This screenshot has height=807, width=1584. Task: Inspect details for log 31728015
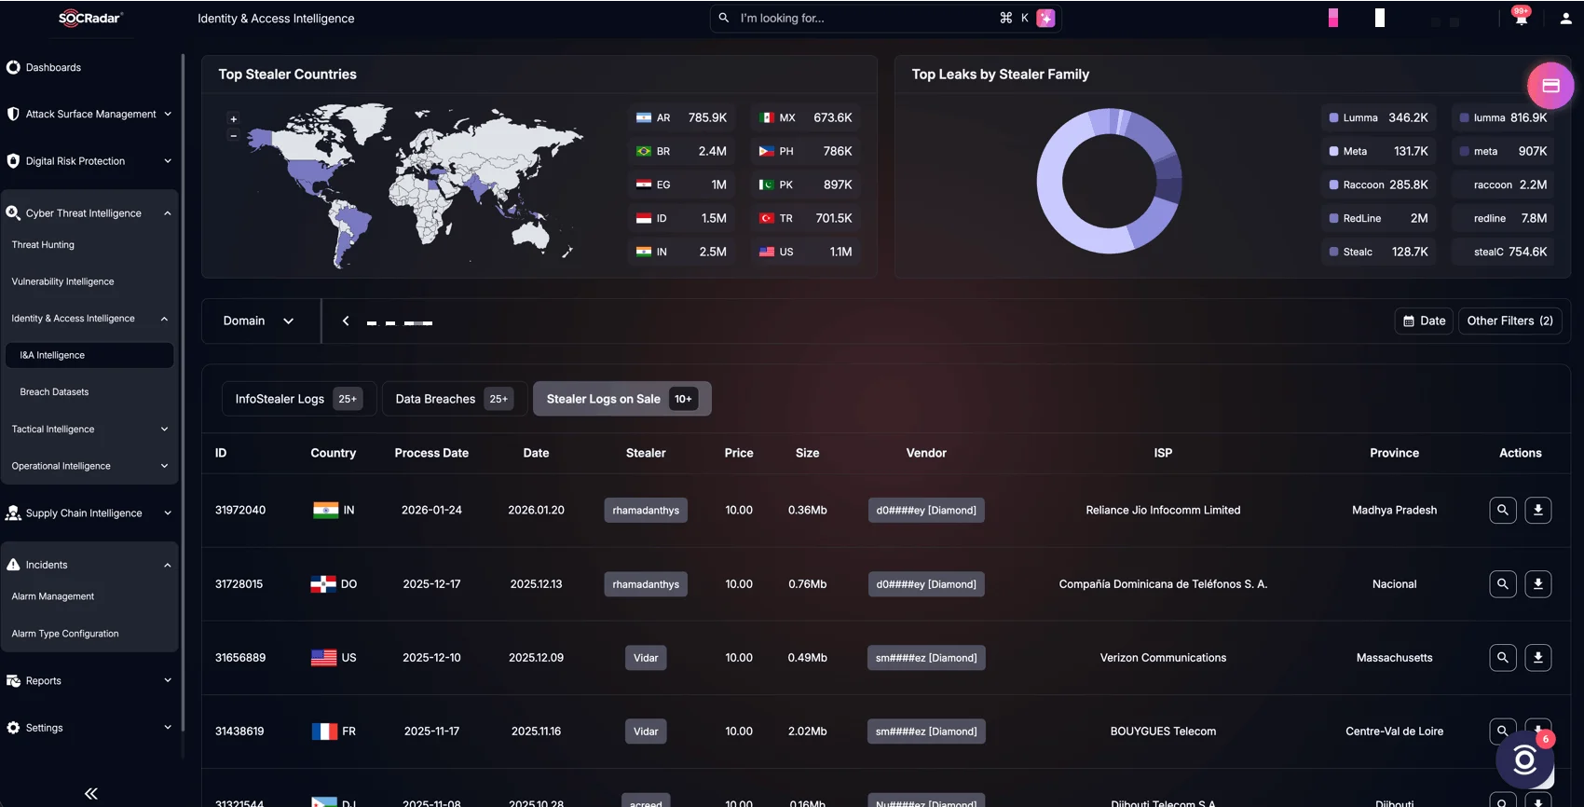coord(1503,584)
